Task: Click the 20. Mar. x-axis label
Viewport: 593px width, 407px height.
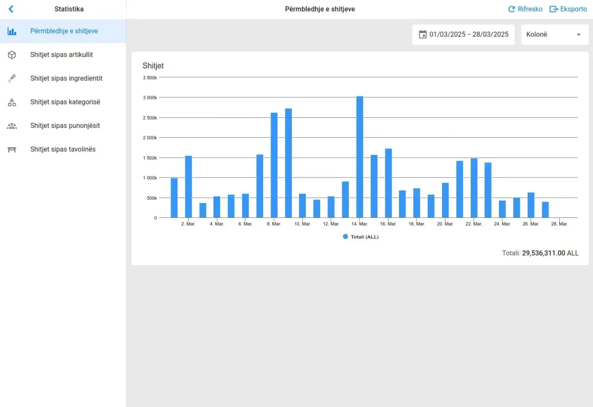Action: [445, 224]
